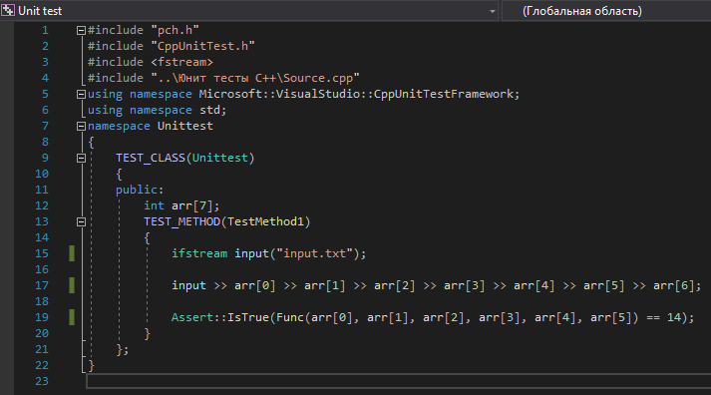
Task: Click the change marker beside line 15
Action: tap(72, 253)
